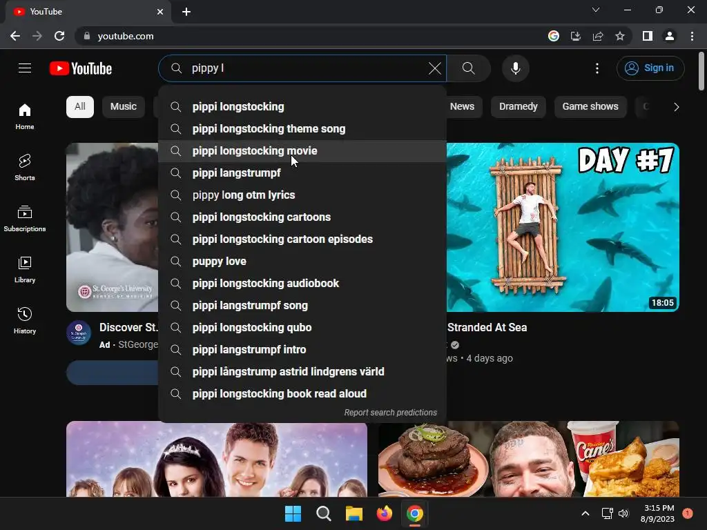The width and height of the screenshot is (707, 530).
Task: Click the share this page icon
Action: (x=598, y=36)
